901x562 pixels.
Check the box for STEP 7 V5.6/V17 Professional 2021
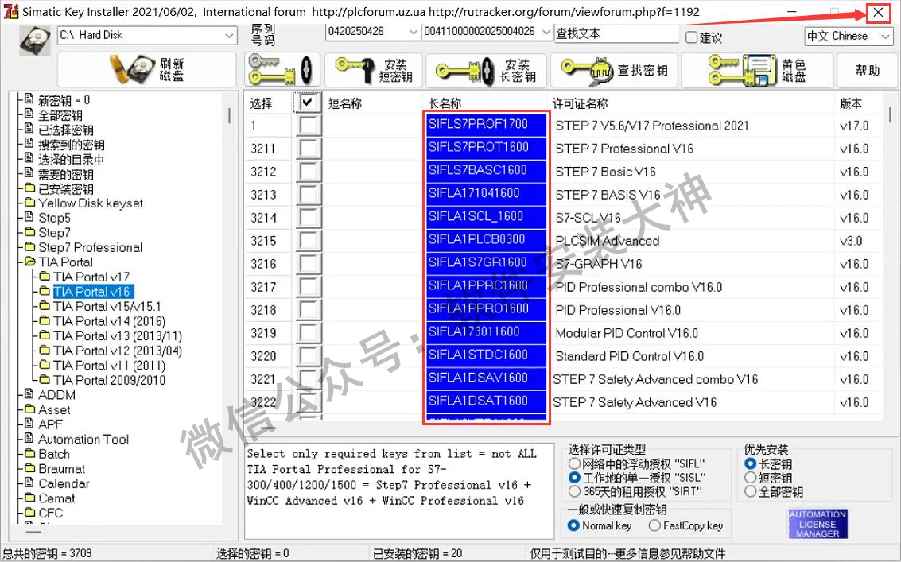click(308, 126)
